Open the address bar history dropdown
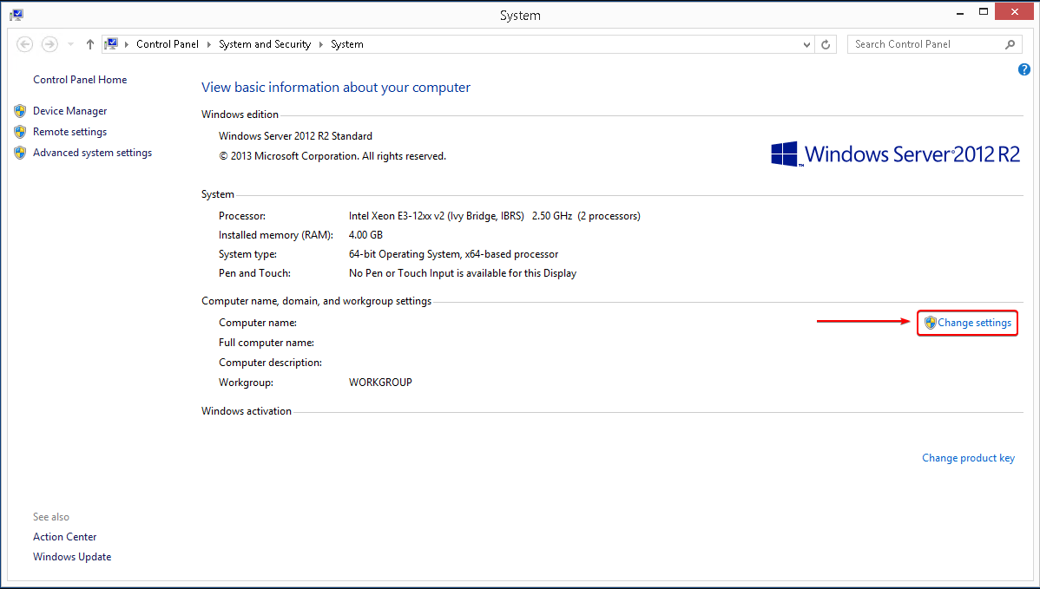The image size is (1040, 589). point(806,43)
